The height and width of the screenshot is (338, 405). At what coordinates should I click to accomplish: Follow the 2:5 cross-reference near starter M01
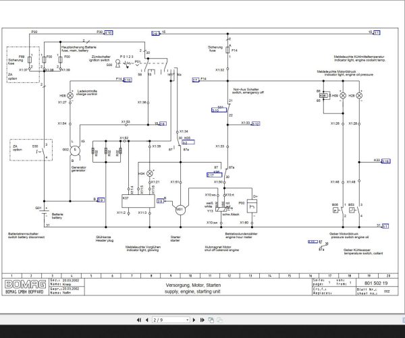160,200
